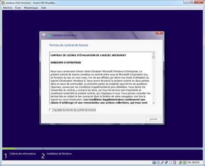Minimize the VirtualBox window
The width and height of the screenshot is (205, 166).
pos(187,2)
